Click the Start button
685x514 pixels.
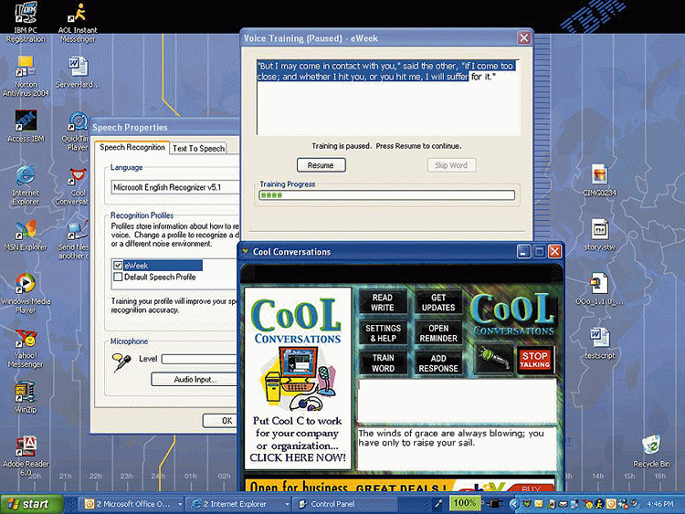(30, 504)
